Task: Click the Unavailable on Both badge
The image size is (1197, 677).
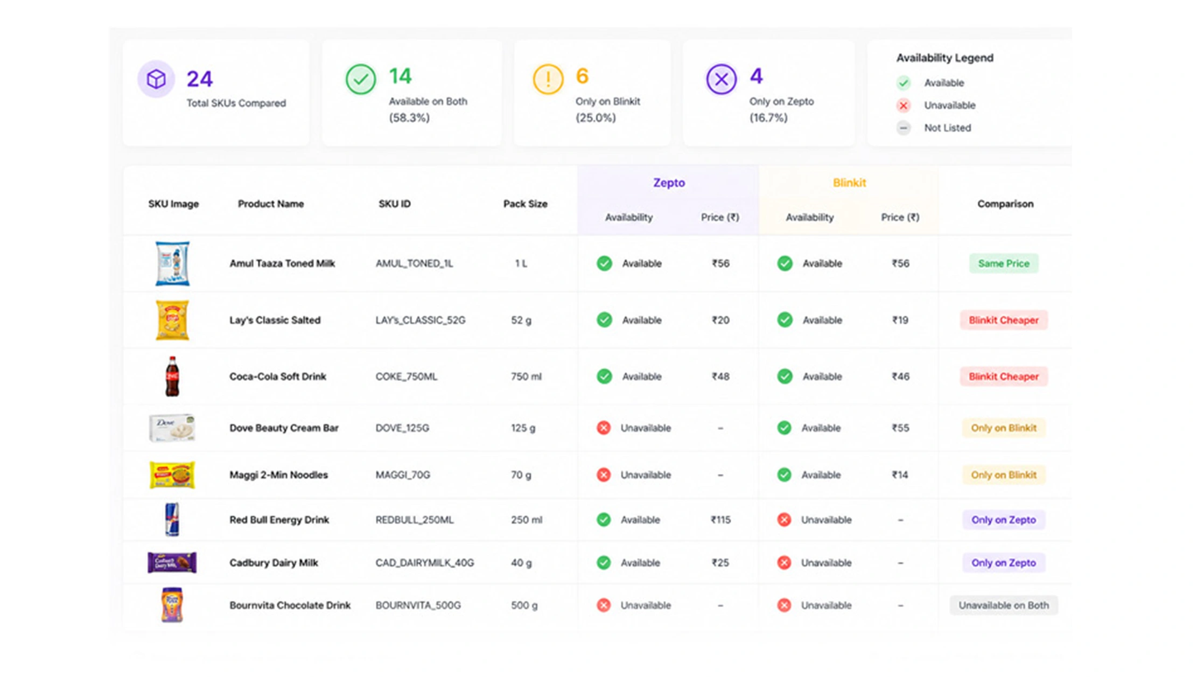Action: click(x=1004, y=605)
